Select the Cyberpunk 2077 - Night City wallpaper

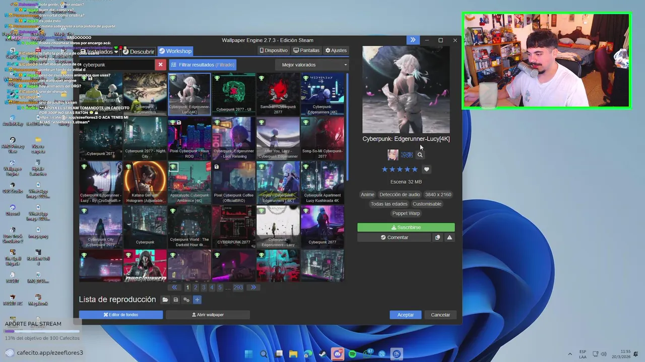(x=145, y=138)
